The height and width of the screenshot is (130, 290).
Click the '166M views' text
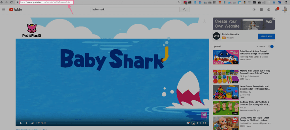click(245, 60)
